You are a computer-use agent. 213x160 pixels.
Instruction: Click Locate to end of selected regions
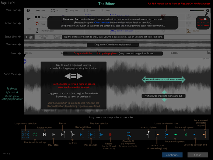coord(204,135)
